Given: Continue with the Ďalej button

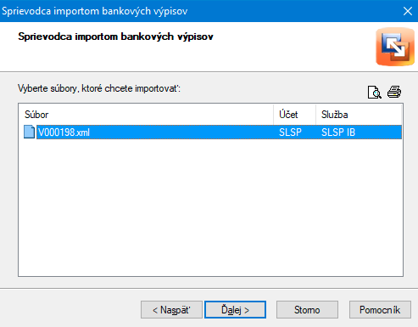Looking at the screenshot, I should (235, 310).
